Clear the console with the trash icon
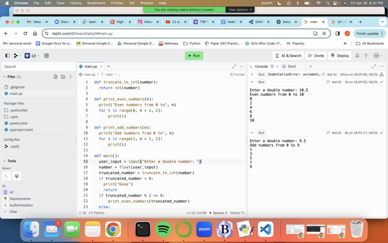This screenshot has width=388, height=243. [272, 67]
